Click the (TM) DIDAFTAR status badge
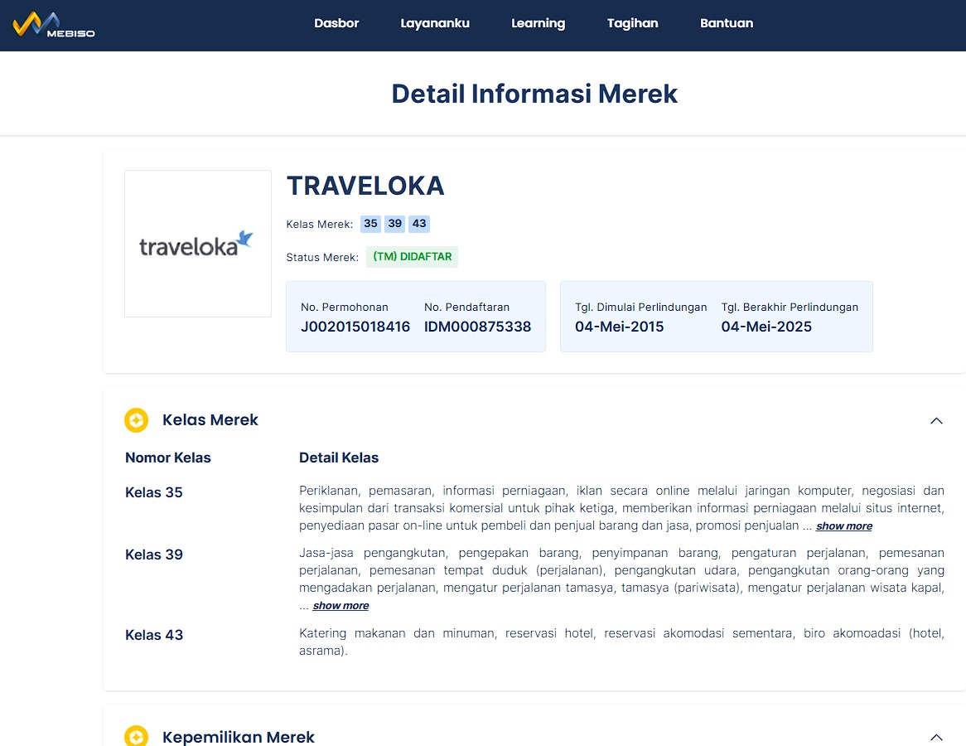 [412, 256]
